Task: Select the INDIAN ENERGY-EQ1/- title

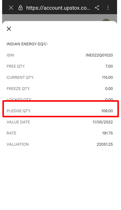Action: [x=27, y=44]
